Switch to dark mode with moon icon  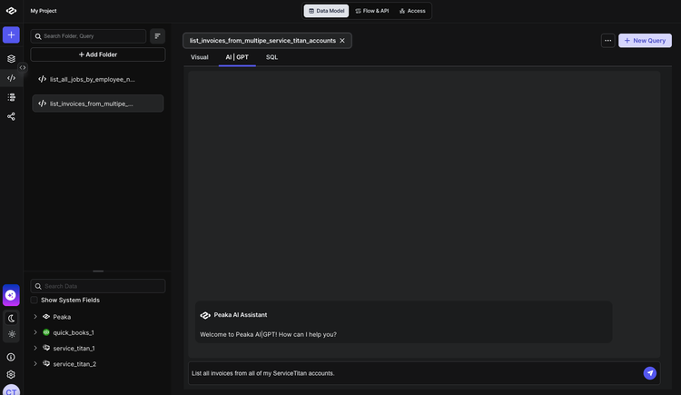point(11,318)
